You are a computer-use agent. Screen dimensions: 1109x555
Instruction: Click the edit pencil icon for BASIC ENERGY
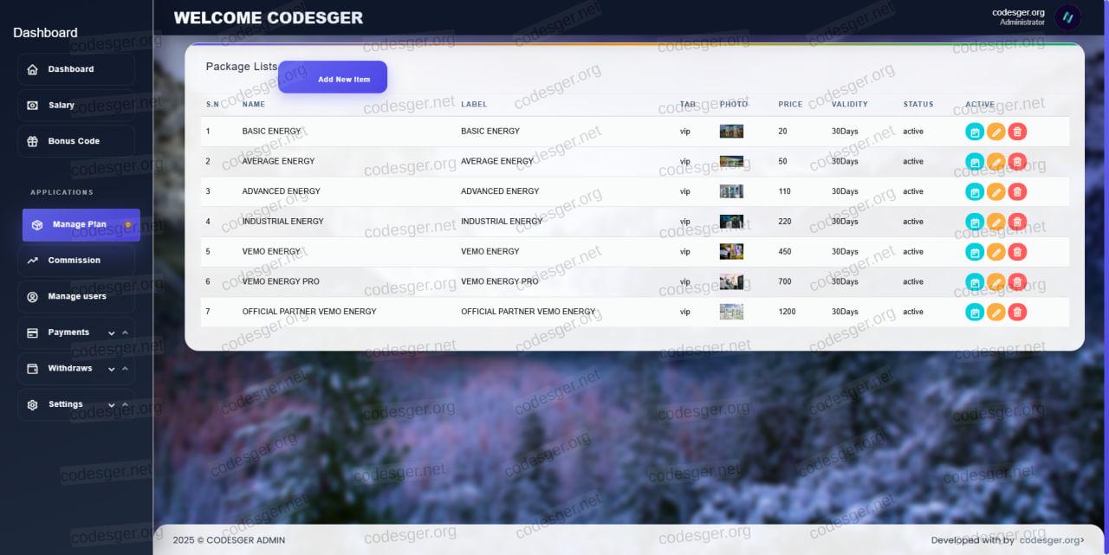click(x=996, y=132)
